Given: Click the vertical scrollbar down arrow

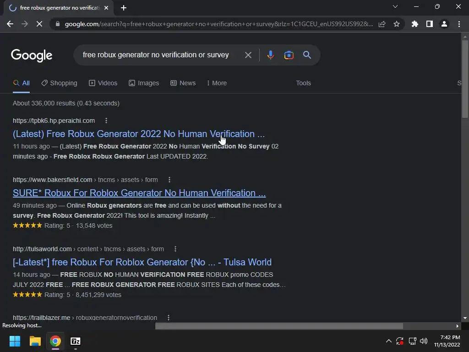Looking at the screenshot, I should [x=465, y=318].
